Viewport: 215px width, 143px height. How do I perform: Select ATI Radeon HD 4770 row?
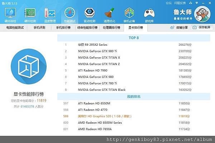134,110
